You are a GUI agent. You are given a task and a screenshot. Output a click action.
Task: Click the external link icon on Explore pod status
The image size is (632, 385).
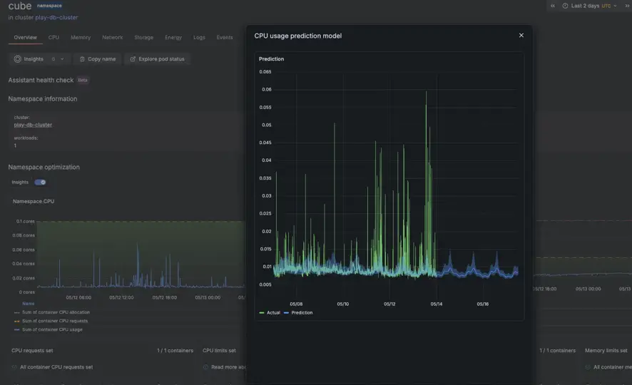pyautogui.click(x=133, y=58)
